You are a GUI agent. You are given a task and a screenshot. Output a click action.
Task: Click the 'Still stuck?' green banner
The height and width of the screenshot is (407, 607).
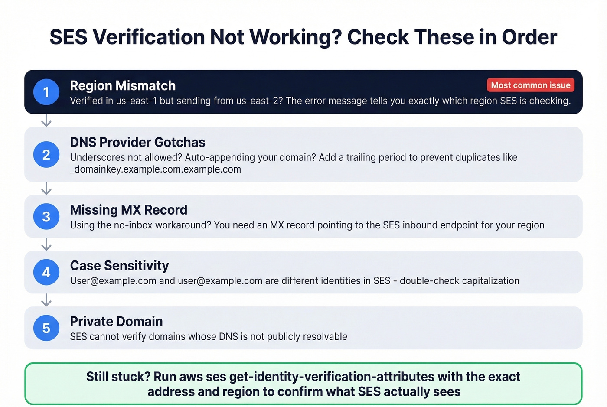click(x=303, y=384)
